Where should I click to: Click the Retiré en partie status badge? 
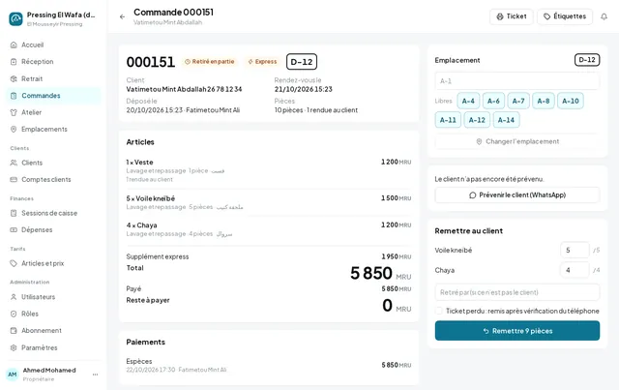210,62
